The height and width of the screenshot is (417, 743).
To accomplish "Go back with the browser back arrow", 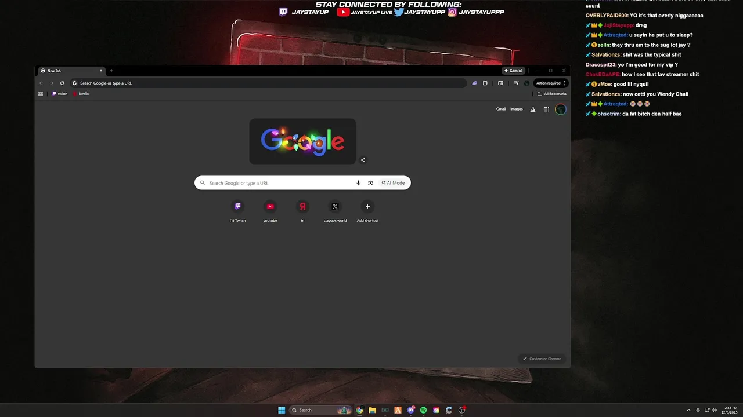I will [41, 83].
